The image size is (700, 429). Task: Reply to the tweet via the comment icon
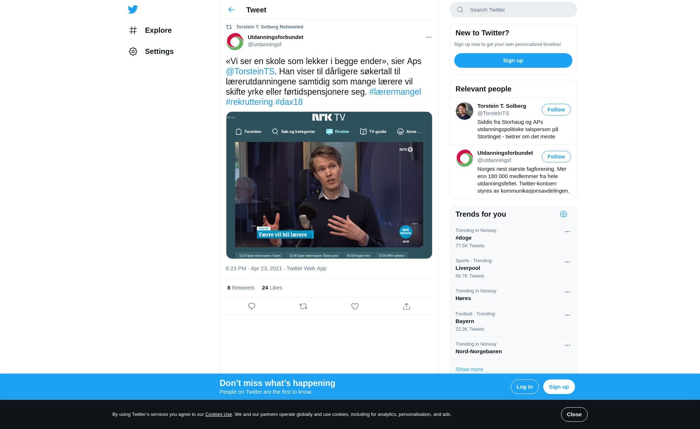252,306
